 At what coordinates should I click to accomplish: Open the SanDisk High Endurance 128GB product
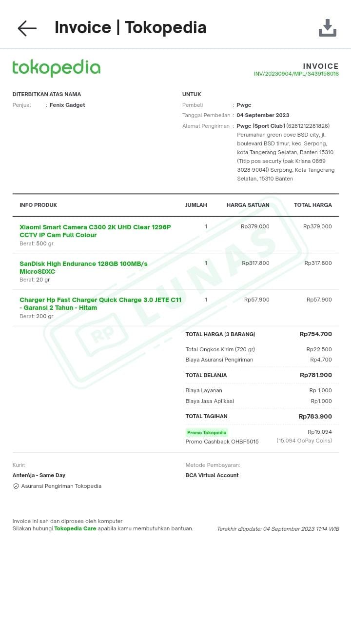point(83,267)
